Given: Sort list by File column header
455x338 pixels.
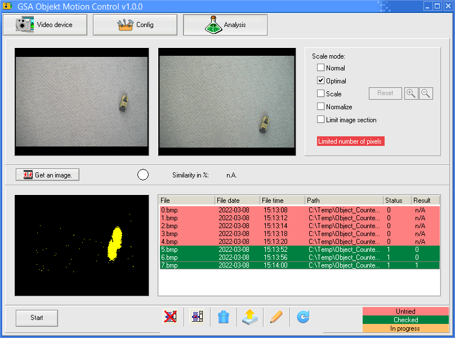Looking at the screenshot, I should point(186,201).
